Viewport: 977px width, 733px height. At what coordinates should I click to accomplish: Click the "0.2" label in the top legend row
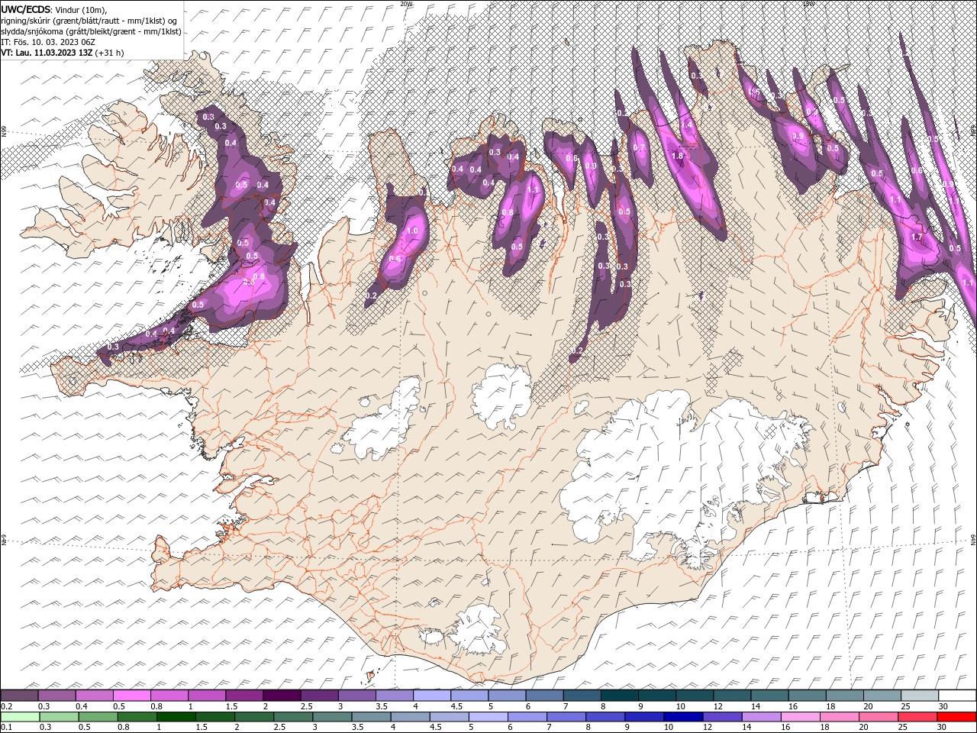(6, 706)
